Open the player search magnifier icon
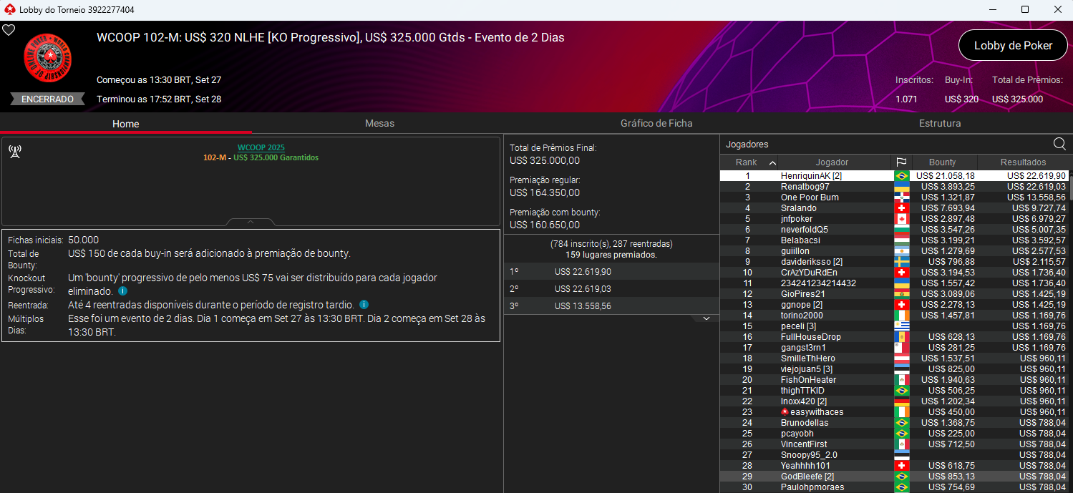Screen dimensions: 1073x493 pyautogui.click(x=1059, y=144)
